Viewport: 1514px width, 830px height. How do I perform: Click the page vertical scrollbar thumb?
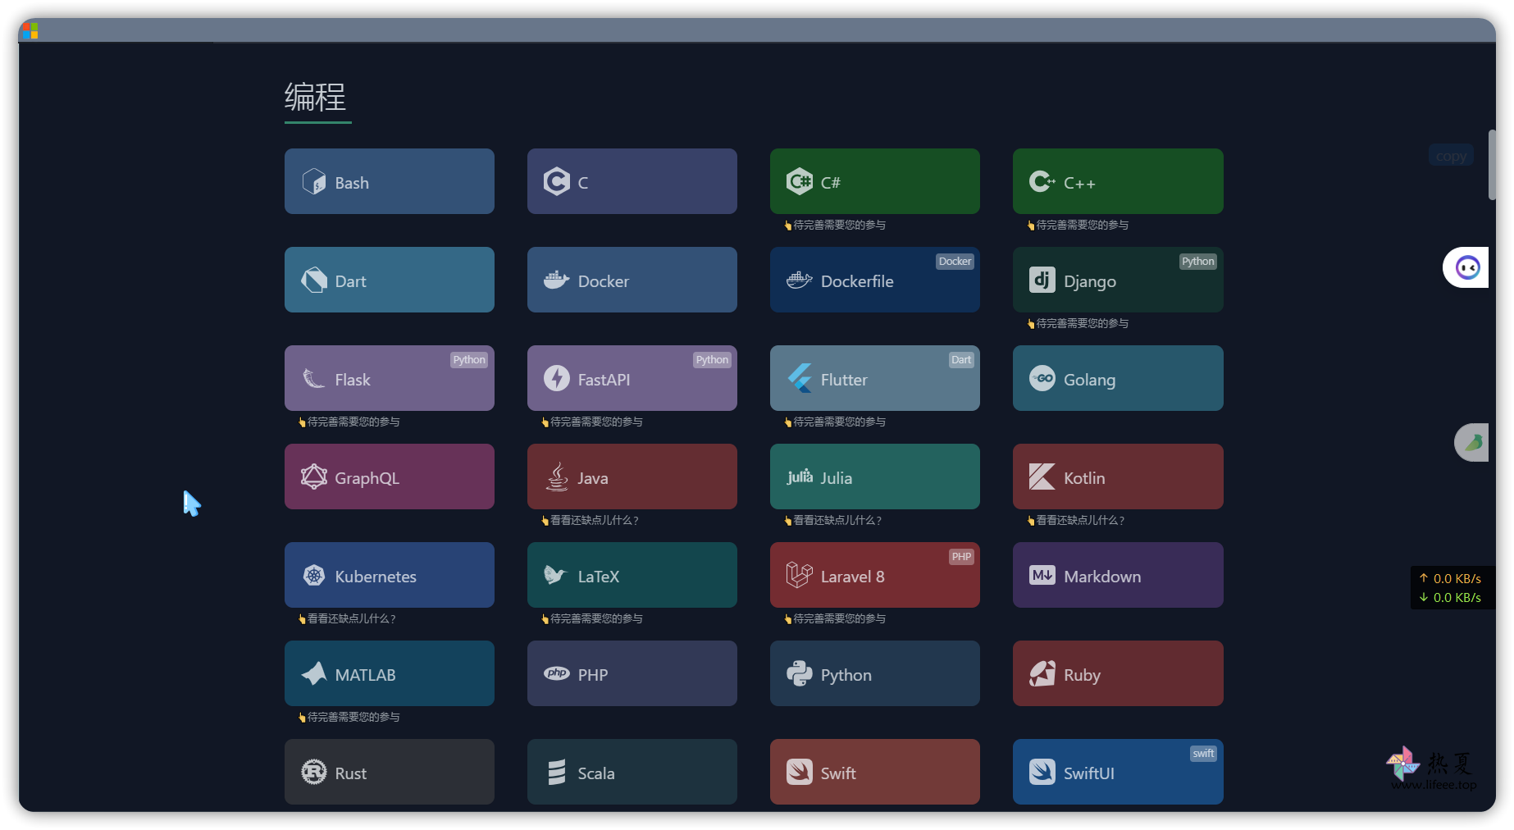(1492, 164)
